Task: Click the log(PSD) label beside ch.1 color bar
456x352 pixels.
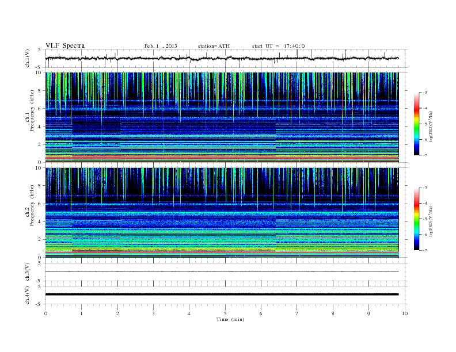Action: 431,126
